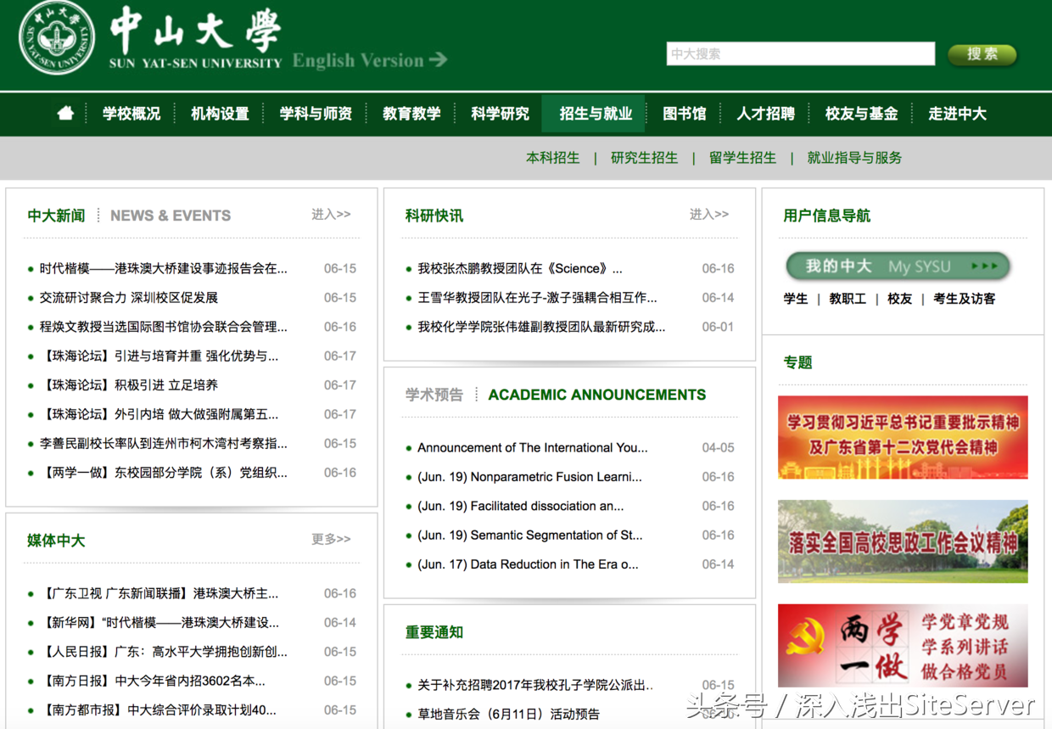Select 教职工 in user navigation
This screenshot has height=729, width=1052.
tap(848, 299)
